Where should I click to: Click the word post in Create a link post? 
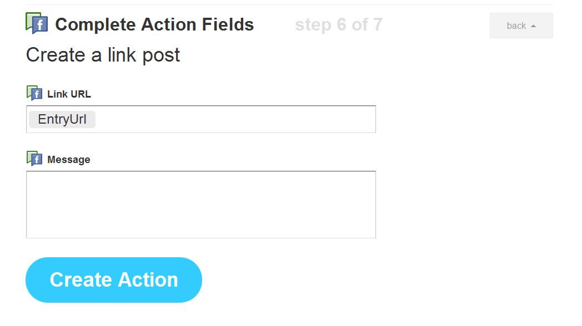point(161,56)
